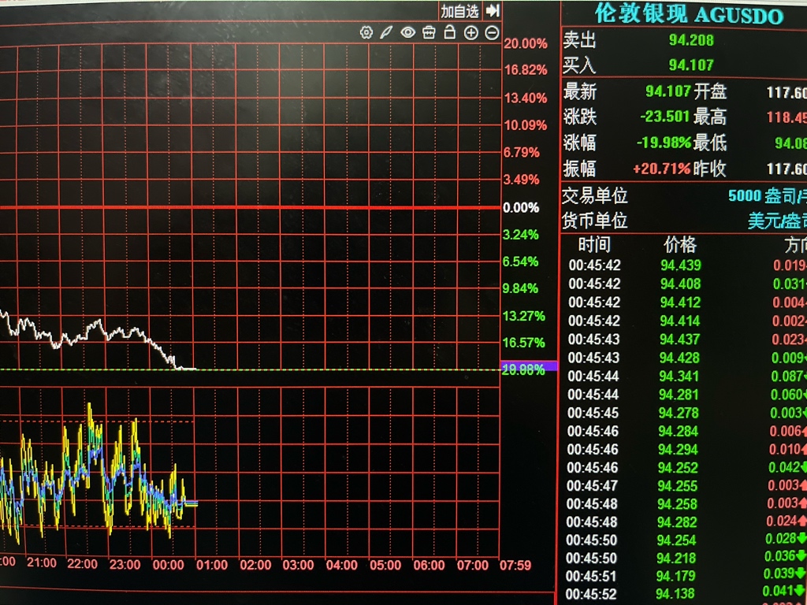807x605 pixels.
Task: Click the 卖出 price 94.208
Action: [691, 39]
